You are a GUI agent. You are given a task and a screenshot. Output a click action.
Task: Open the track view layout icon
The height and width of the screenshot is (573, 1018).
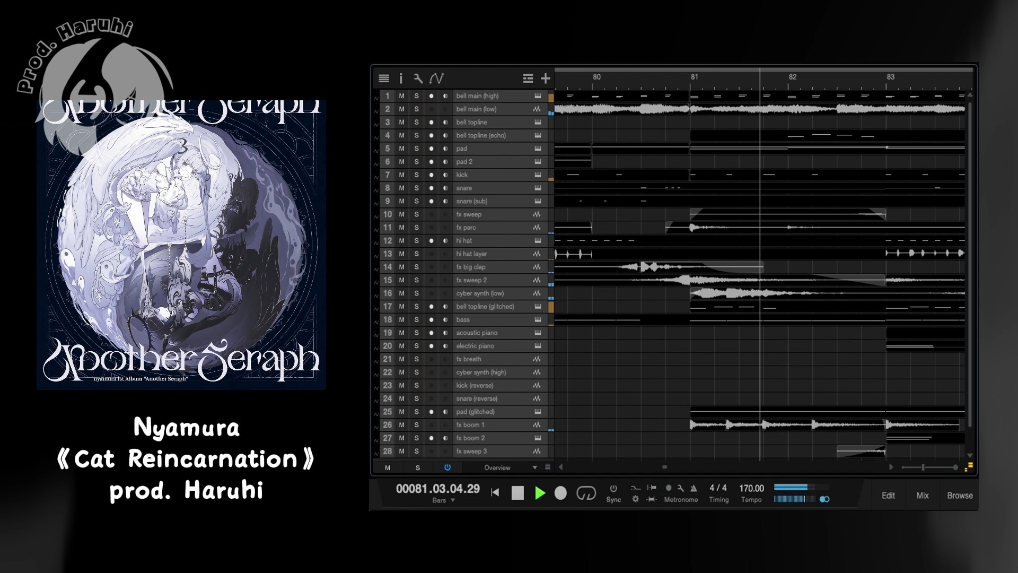tap(528, 79)
